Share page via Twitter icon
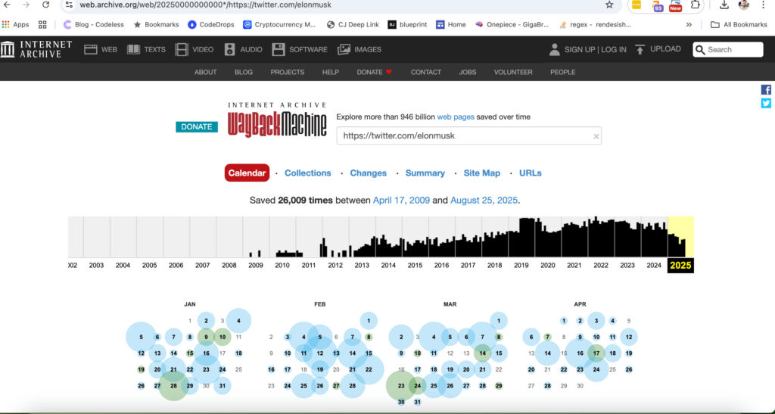The image size is (775, 414). pos(766,103)
